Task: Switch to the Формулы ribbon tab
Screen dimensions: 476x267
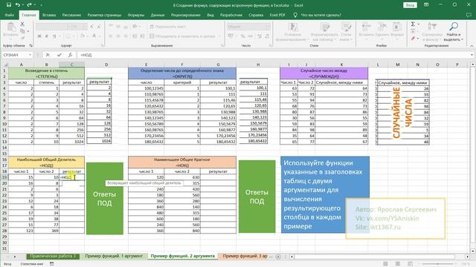Action: (135, 15)
